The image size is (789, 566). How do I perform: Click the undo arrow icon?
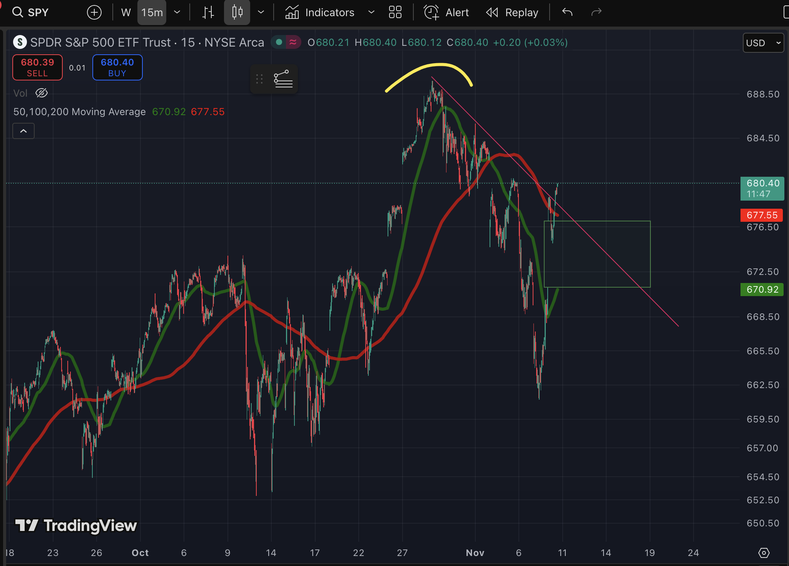pos(567,12)
